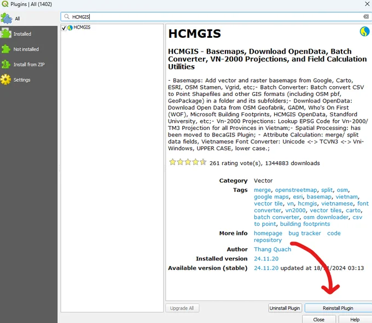This screenshot has width=372, height=323.
Task: Click the star rating widget
Action: coord(188,162)
